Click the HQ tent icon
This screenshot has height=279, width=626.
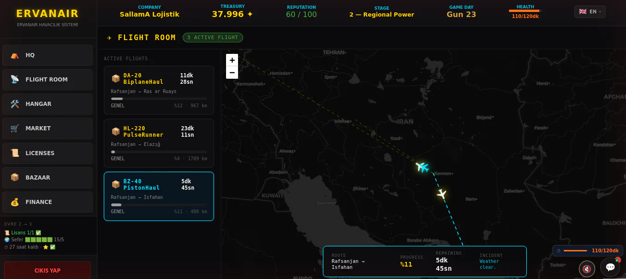(15, 55)
